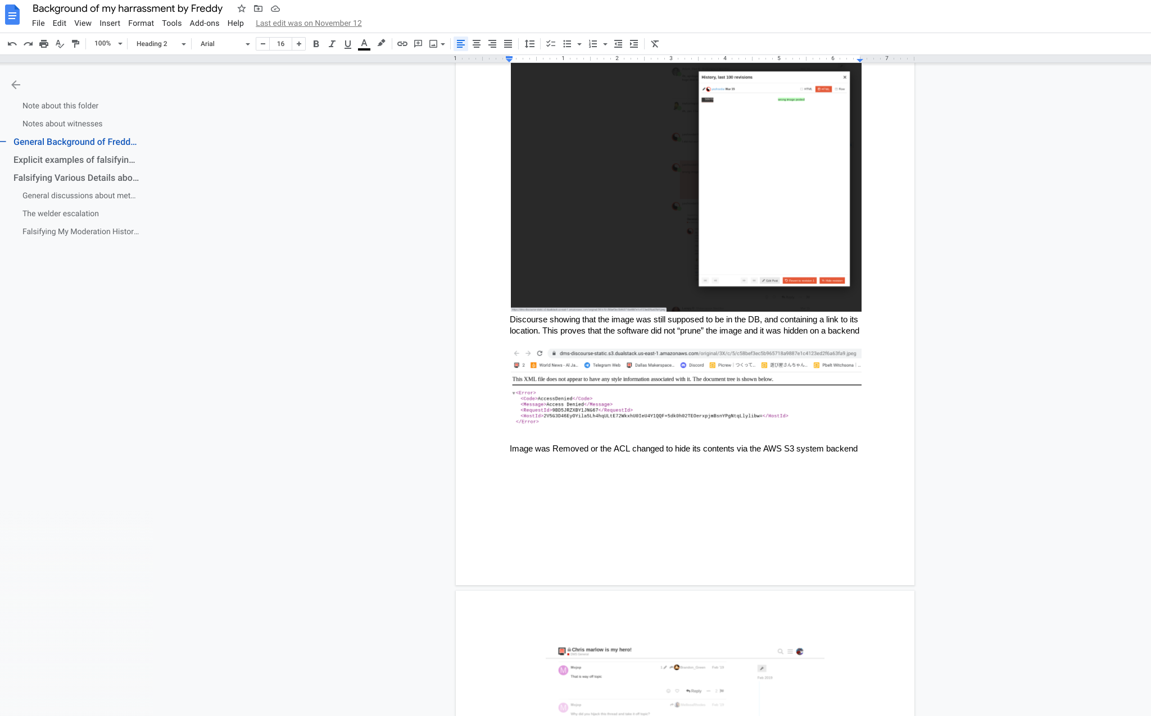
Task: Open the Arial font dropdown
Action: click(x=225, y=44)
